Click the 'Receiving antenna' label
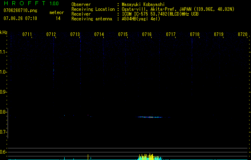 tap(92, 19)
